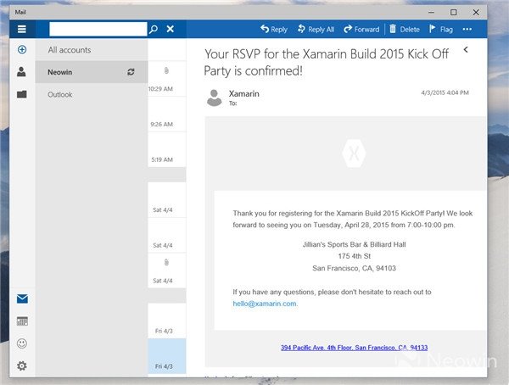
Task: Maximize the Mail window
Action: (454, 13)
